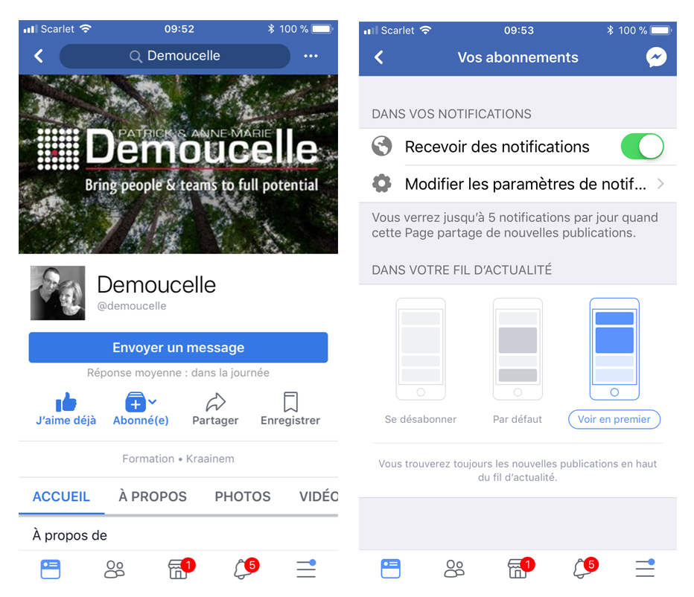This screenshot has width=694, height=597.
Task: Open hamburger menu icon in right bottom bar
Action: click(x=645, y=568)
